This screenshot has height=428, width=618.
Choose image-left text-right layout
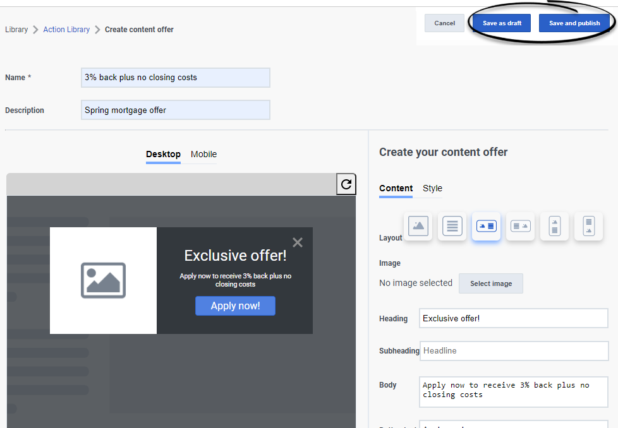487,227
